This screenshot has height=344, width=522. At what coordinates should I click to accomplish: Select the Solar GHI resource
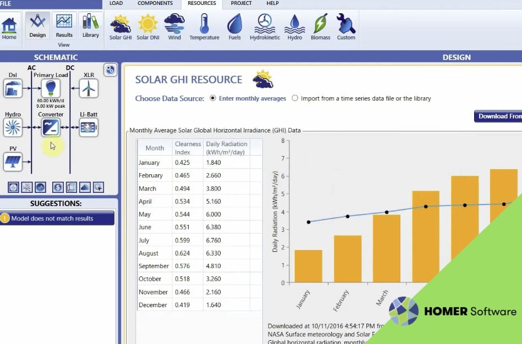click(120, 27)
